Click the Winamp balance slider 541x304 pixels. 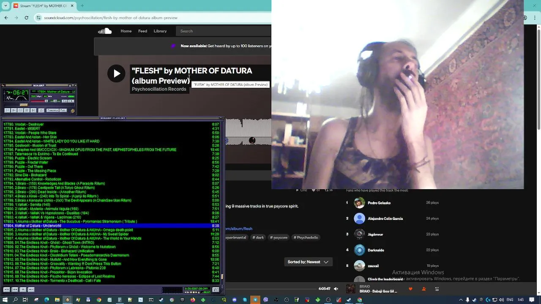55,101
